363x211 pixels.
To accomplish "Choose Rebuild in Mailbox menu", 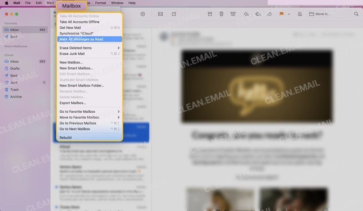I will click(89, 138).
